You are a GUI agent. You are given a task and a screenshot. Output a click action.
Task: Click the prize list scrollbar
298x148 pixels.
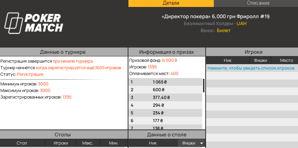(204, 85)
